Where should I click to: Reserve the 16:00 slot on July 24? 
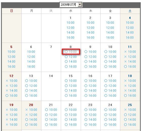click(110, 124)
